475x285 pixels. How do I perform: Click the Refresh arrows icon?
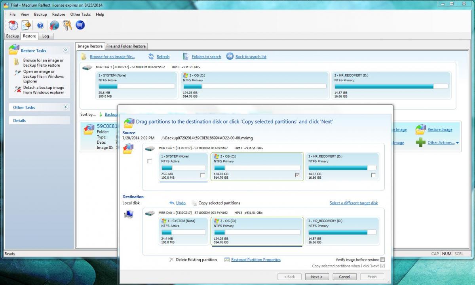pos(151,56)
